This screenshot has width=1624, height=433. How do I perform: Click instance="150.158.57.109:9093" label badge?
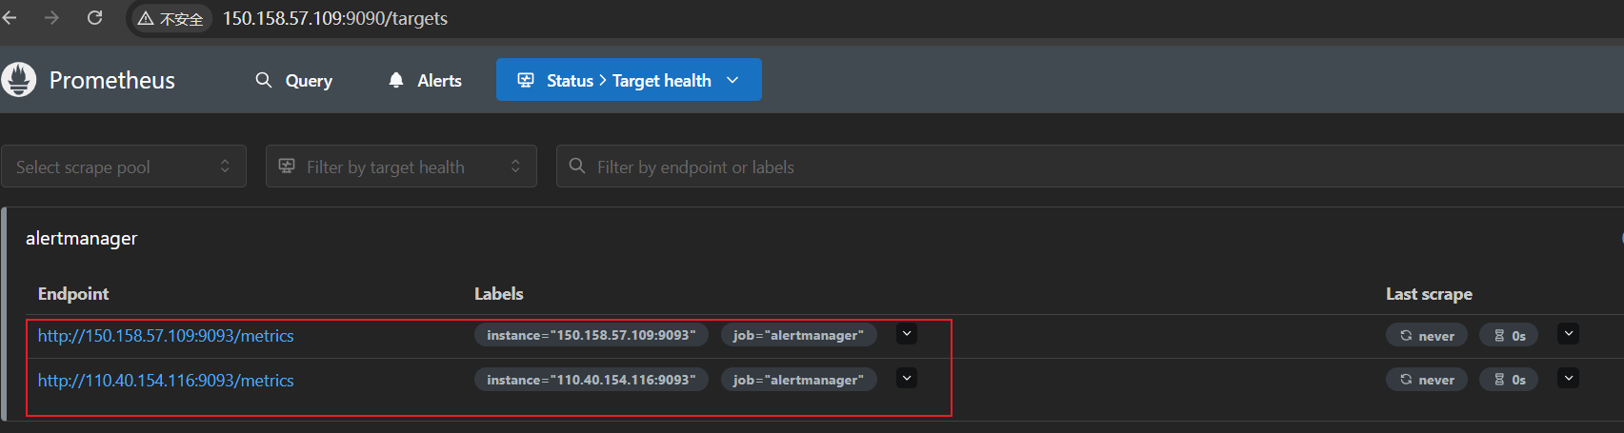[591, 335]
